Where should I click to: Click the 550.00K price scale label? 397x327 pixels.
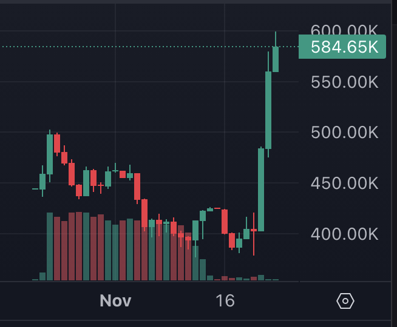click(344, 82)
